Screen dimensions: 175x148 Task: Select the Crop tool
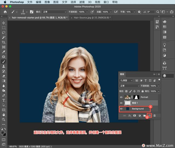pos(4,42)
